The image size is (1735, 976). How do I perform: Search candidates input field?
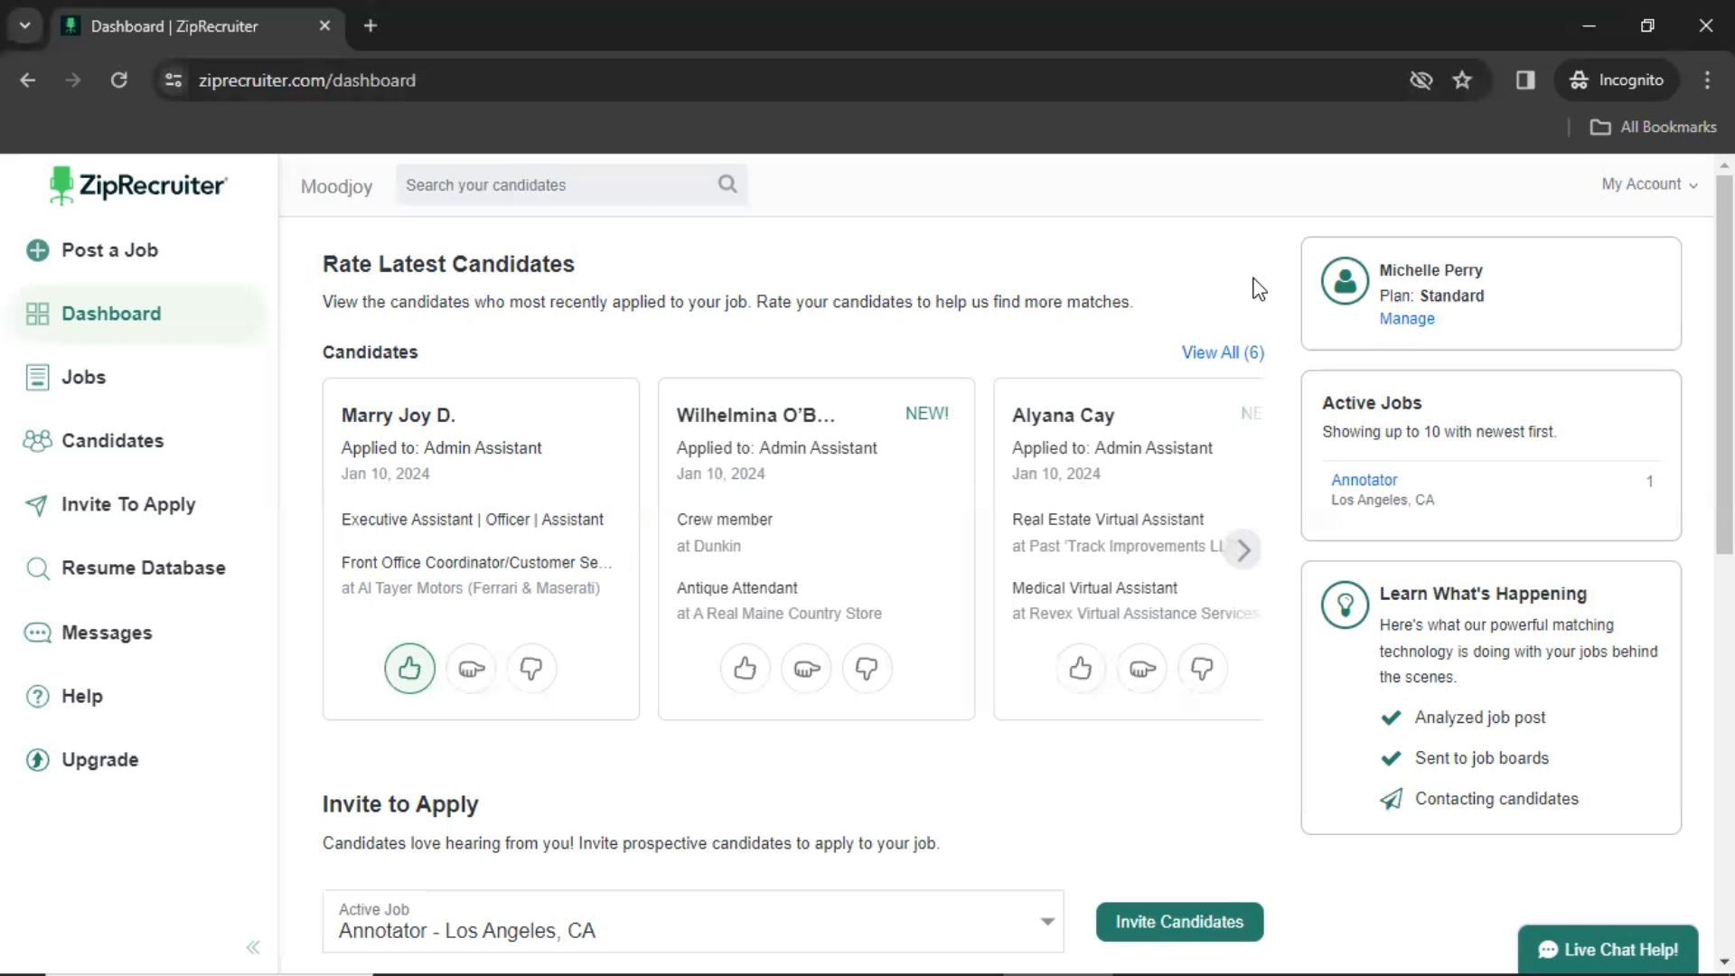click(569, 184)
